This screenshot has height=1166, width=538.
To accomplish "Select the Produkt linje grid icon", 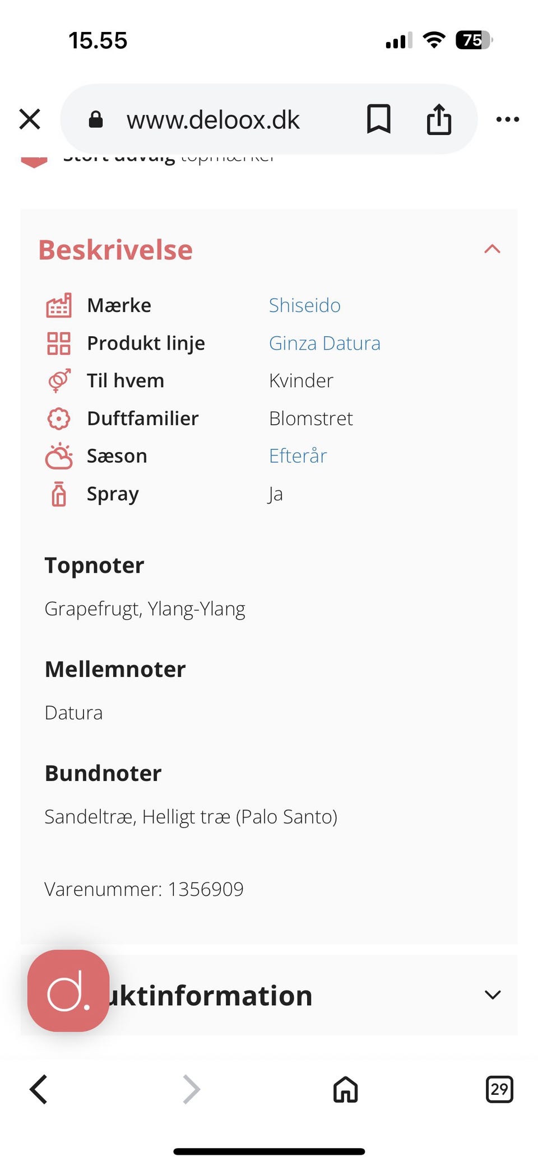I will (x=58, y=343).
